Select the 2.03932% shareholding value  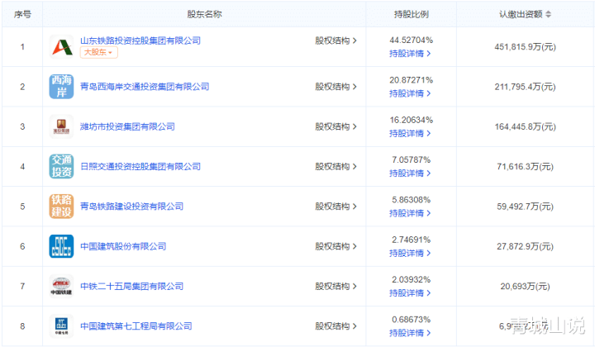click(411, 279)
